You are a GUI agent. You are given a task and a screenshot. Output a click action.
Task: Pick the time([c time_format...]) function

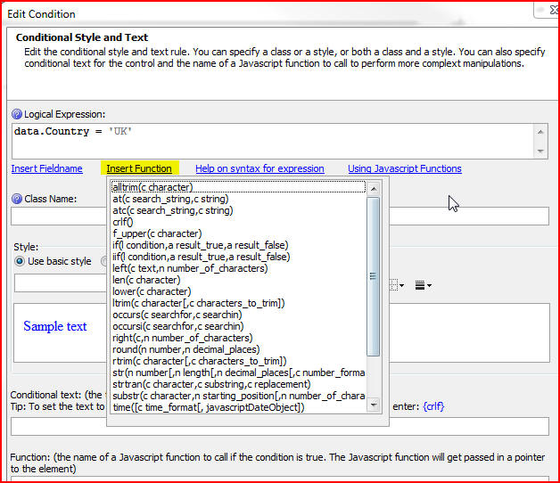coord(238,407)
